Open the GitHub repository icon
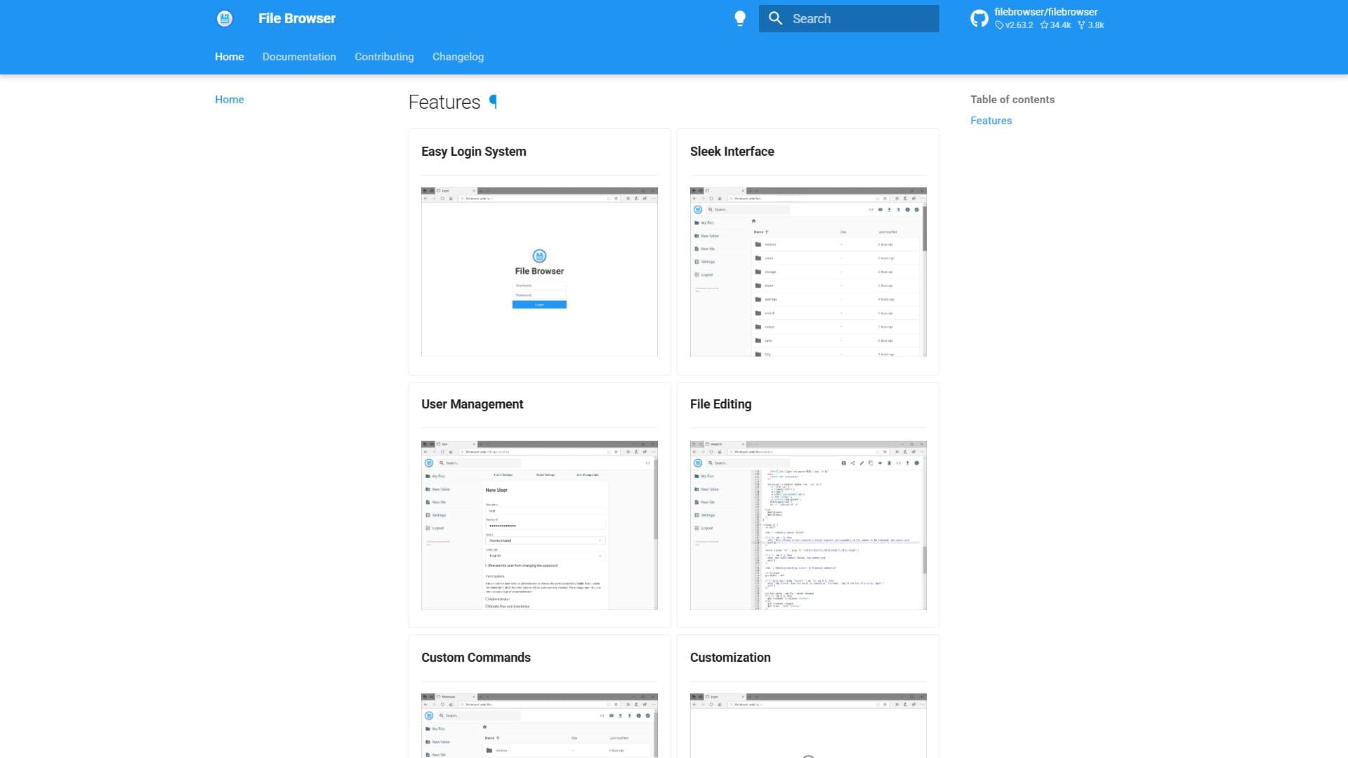The height and width of the screenshot is (758, 1348). coord(979,18)
